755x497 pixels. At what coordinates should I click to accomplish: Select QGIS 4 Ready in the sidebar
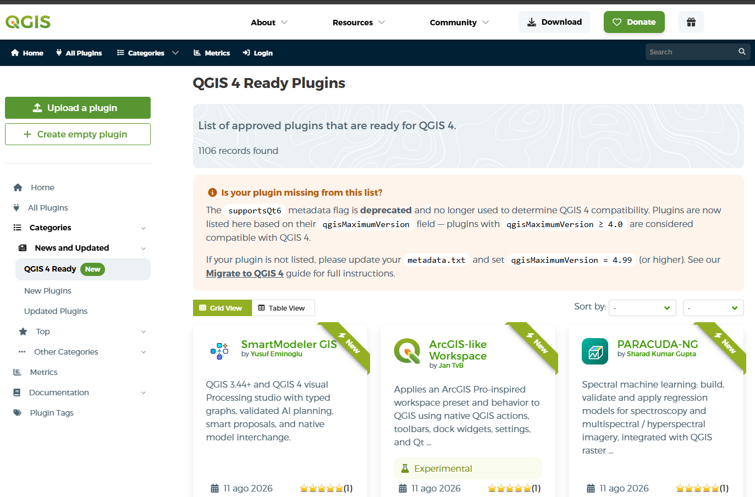(83, 269)
